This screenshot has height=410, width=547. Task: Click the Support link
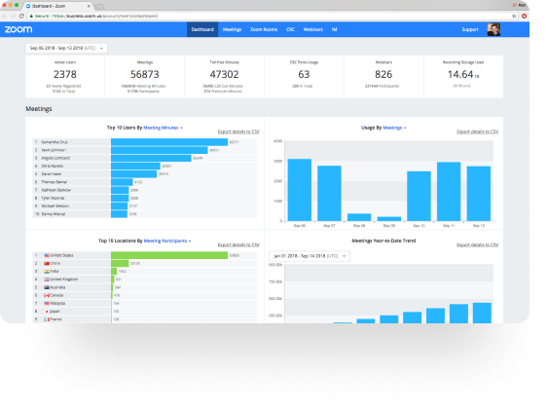coord(470,29)
